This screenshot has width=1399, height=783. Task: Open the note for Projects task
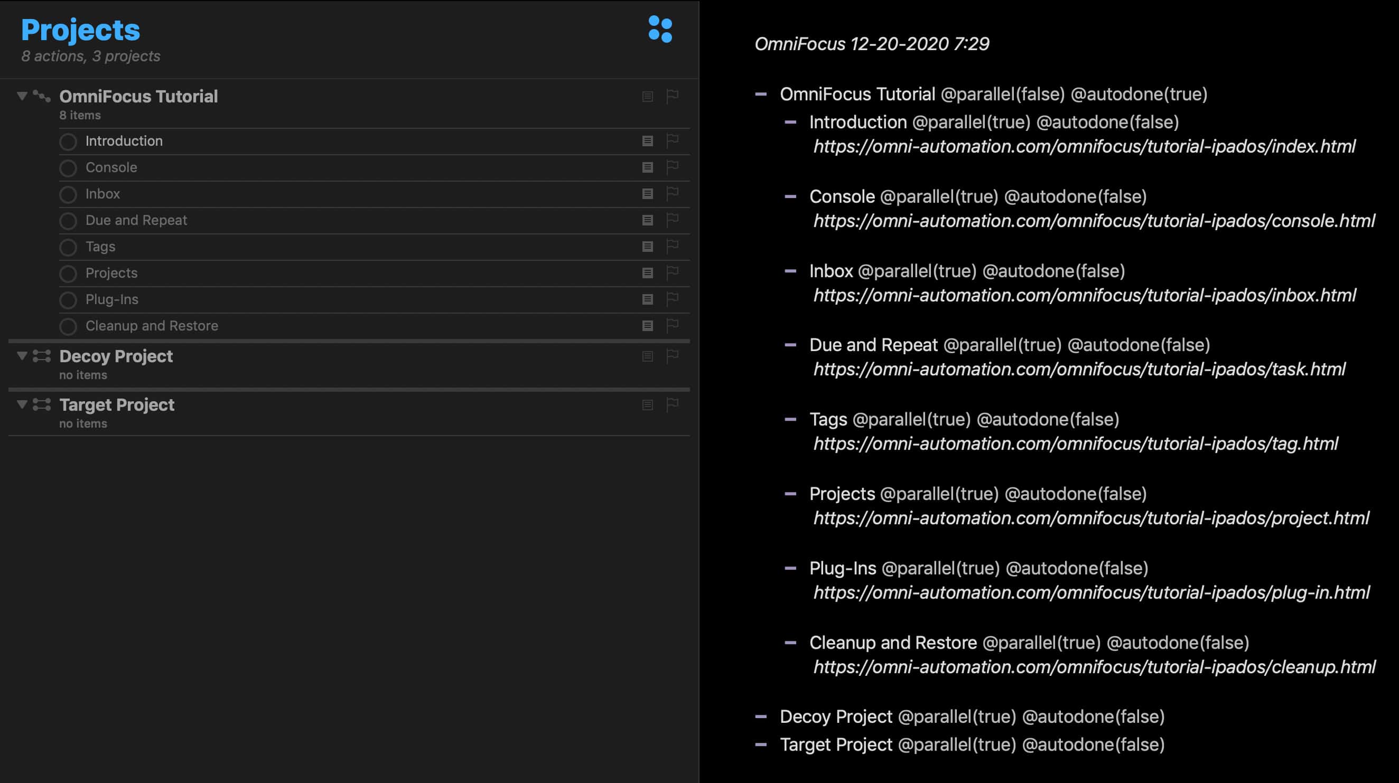647,273
